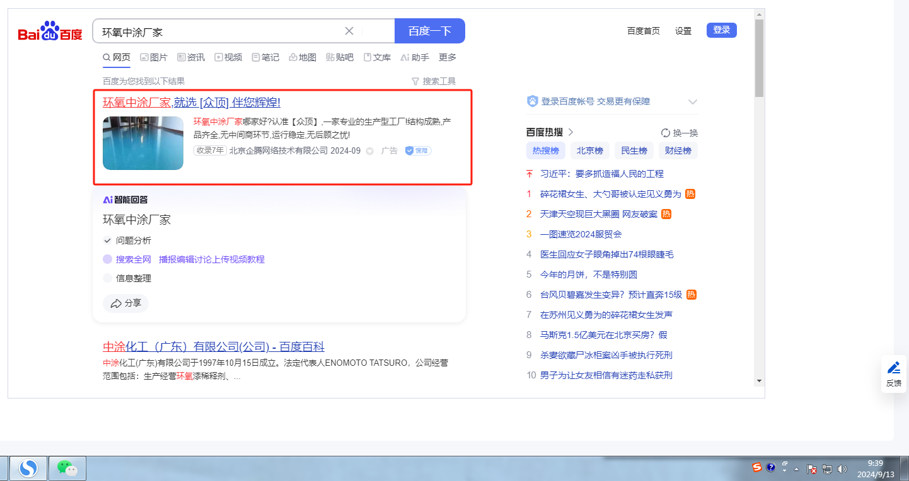Select the 财经榜 hot list tab

point(678,150)
